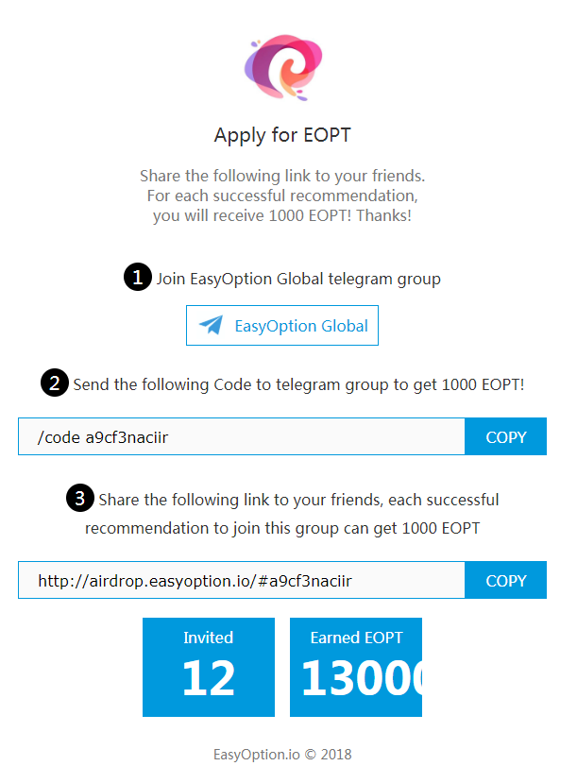Image resolution: width=577 pixels, height=783 pixels.
Task: Click the Send the following Code instruction
Action: (x=298, y=384)
